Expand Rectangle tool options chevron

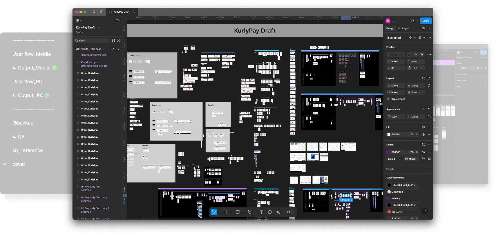point(243,212)
